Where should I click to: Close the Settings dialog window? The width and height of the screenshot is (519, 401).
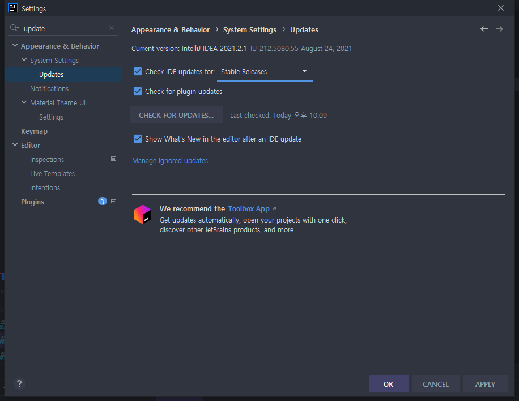(x=501, y=8)
